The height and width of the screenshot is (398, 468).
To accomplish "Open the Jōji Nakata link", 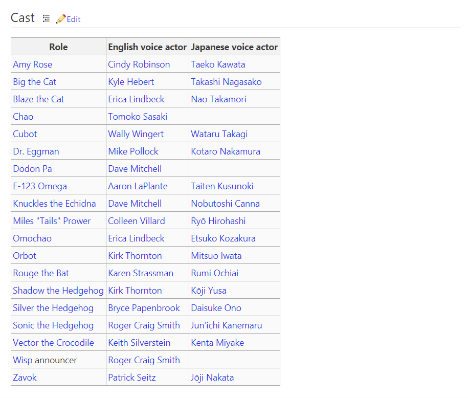I will (212, 378).
